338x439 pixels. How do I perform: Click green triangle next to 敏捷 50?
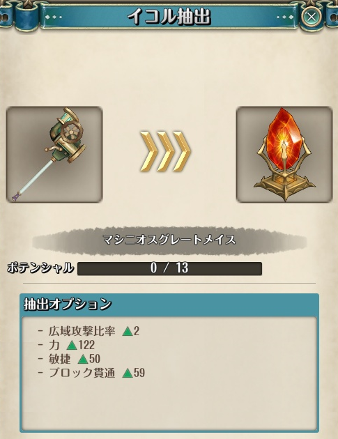(83, 359)
